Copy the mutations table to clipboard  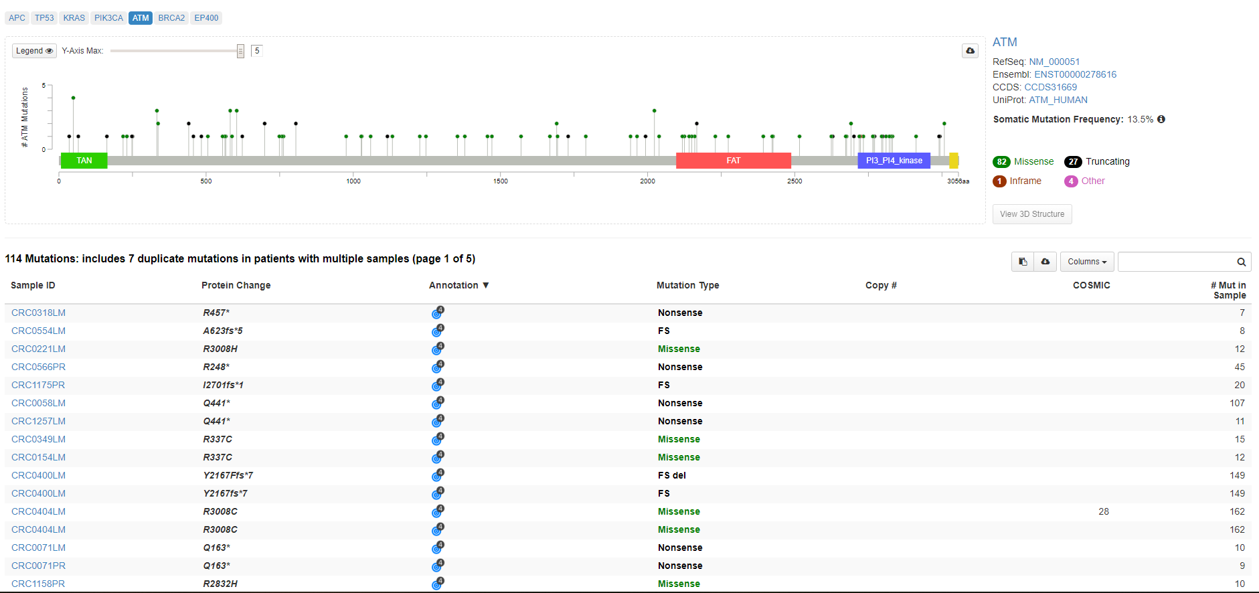coord(1023,262)
